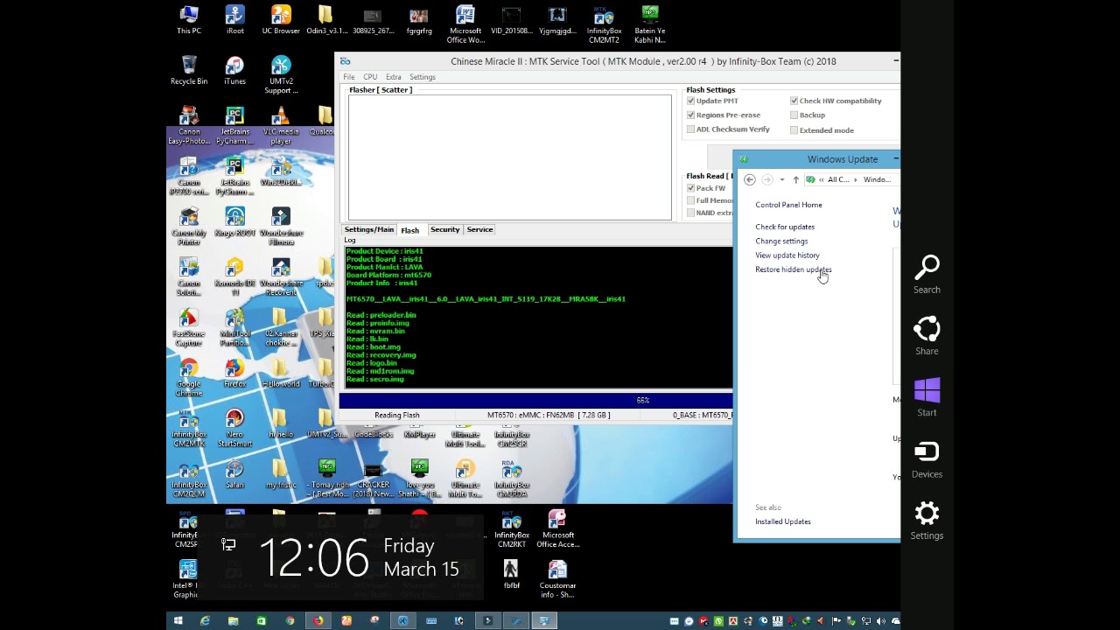
Task: Click Restore hidden updates link
Action: [794, 269]
